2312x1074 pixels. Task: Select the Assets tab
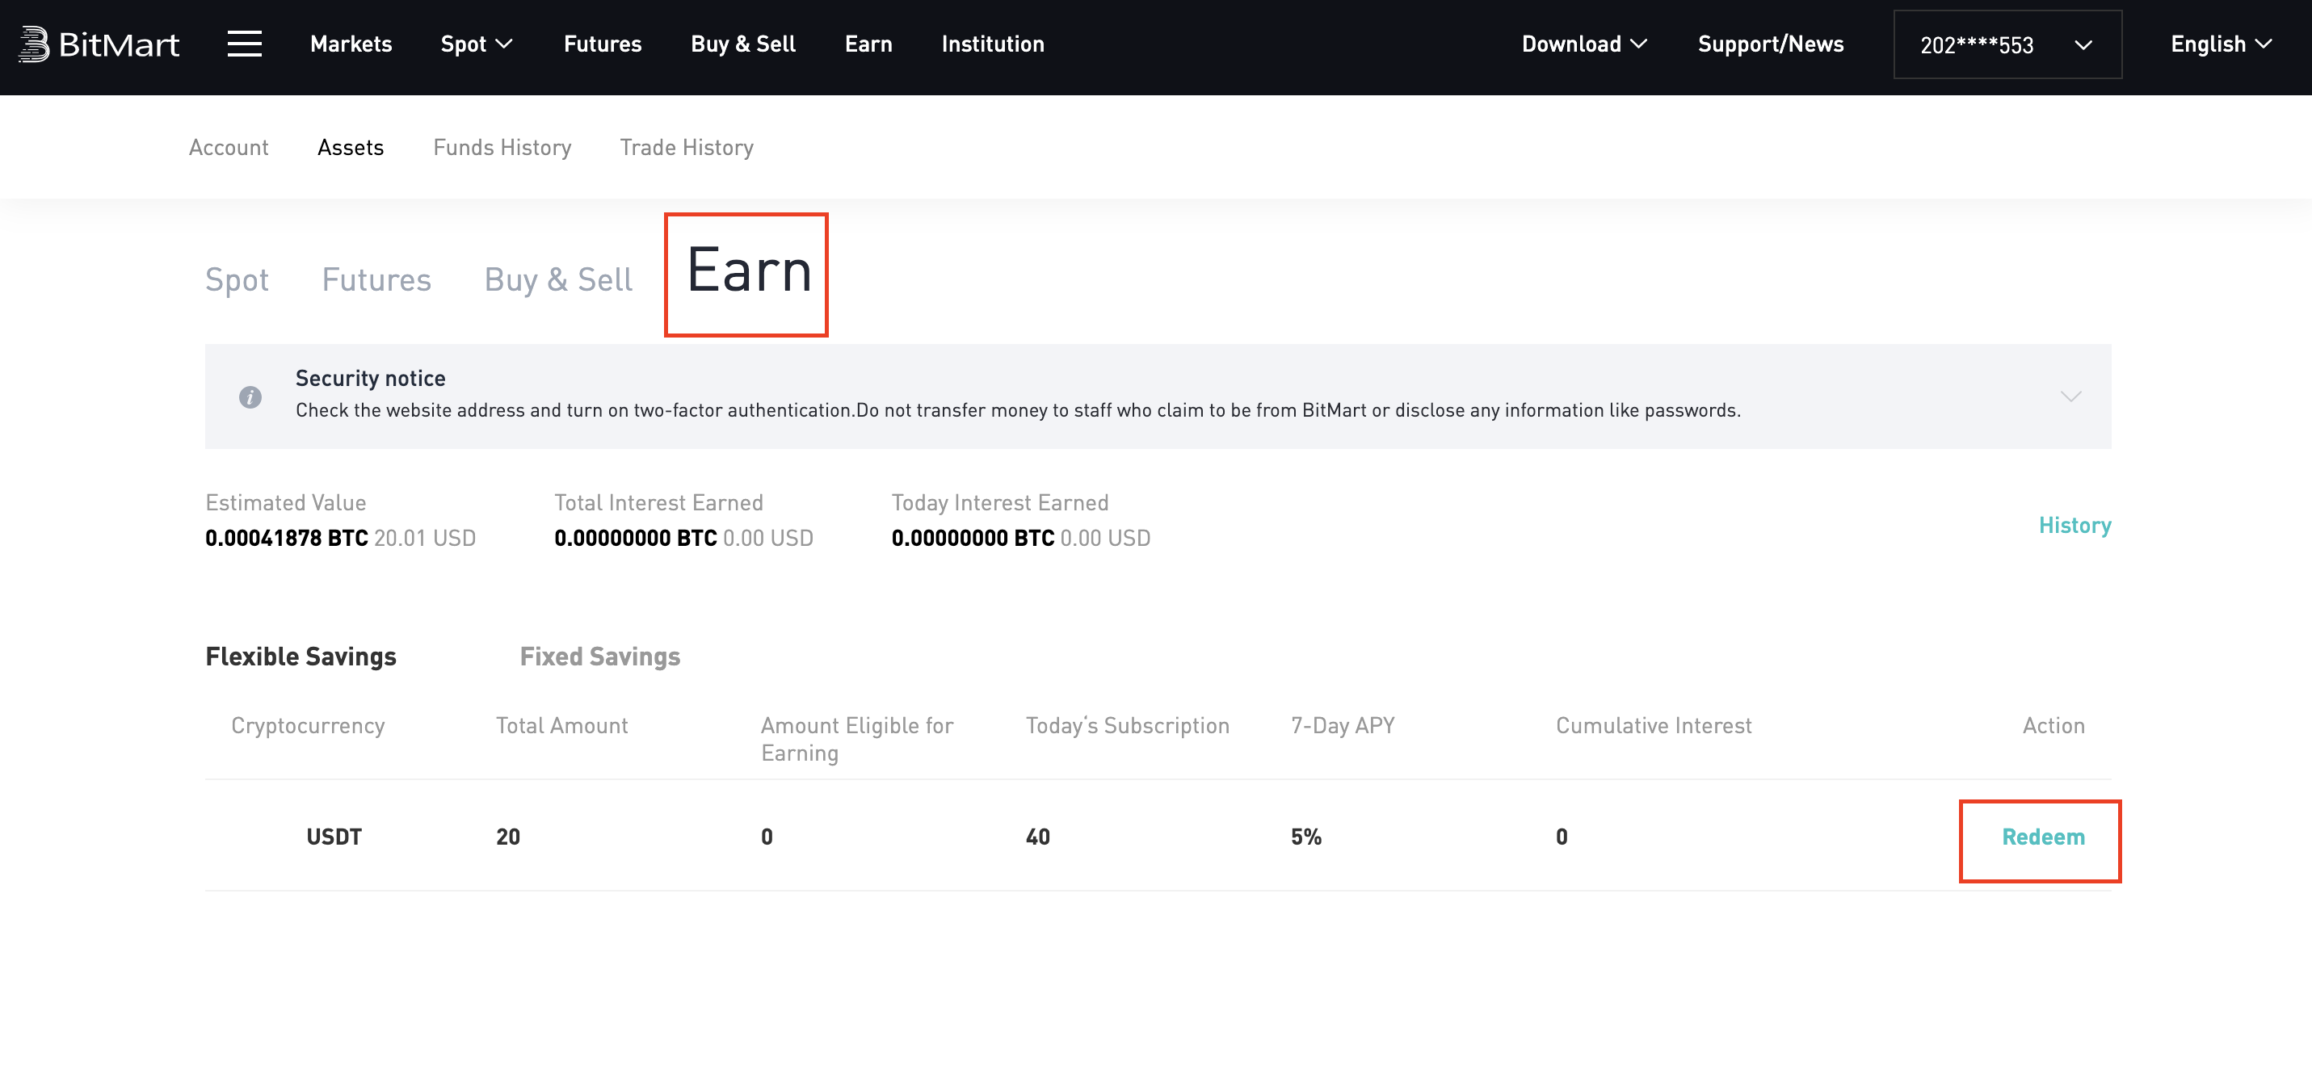point(350,147)
